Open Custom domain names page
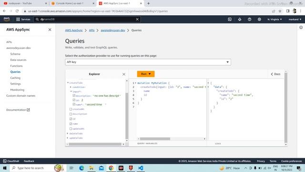The width and height of the screenshot is (305, 172). pos(20,96)
